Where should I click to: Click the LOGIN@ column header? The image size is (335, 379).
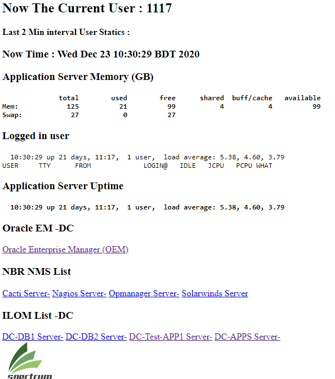click(x=156, y=166)
